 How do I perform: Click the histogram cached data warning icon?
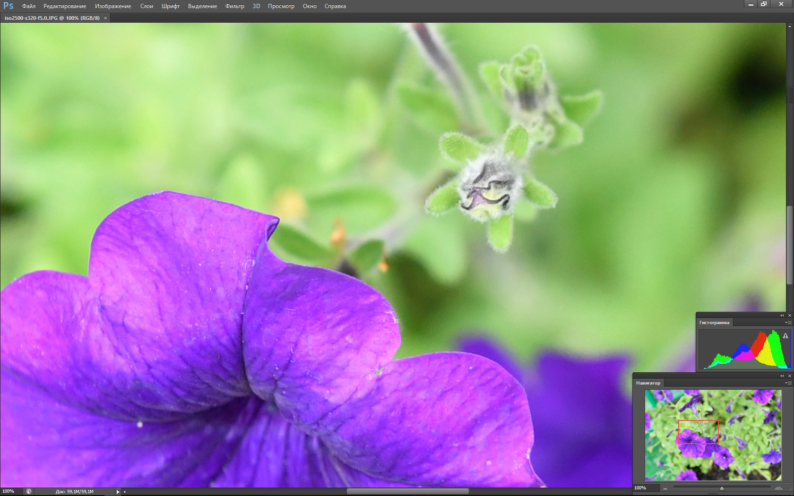coord(785,336)
